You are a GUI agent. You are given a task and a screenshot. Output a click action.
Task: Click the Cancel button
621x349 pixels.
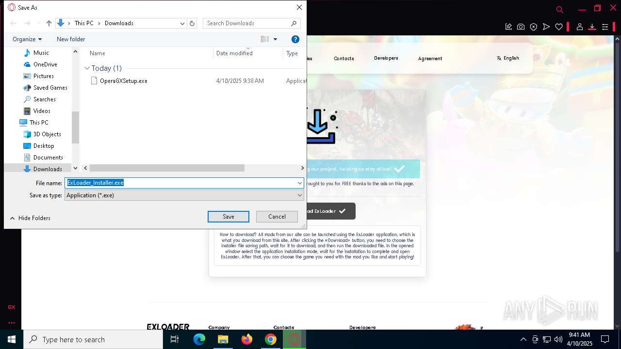277,217
